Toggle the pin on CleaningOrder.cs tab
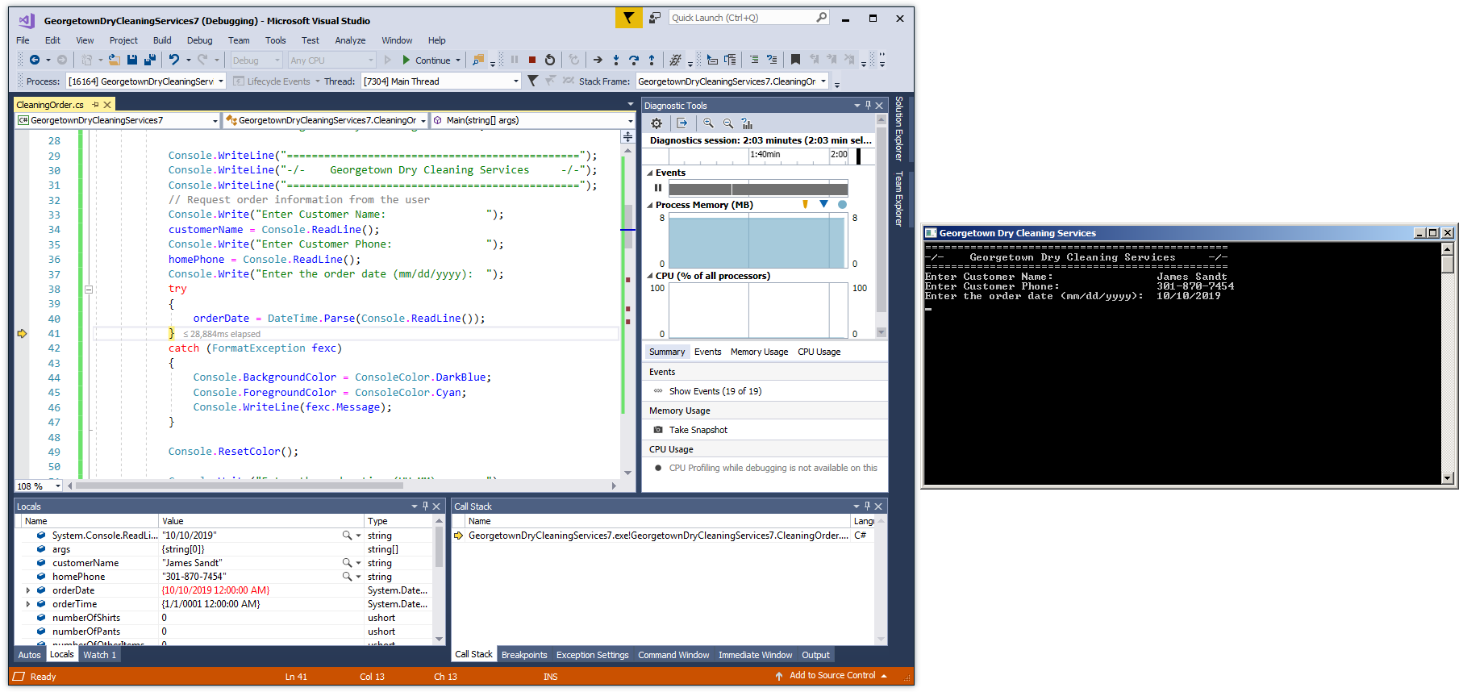This screenshot has width=1463, height=692. pos(95,105)
